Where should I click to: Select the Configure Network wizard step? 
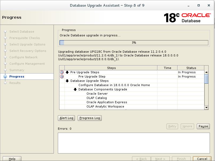(x=24, y=57)
